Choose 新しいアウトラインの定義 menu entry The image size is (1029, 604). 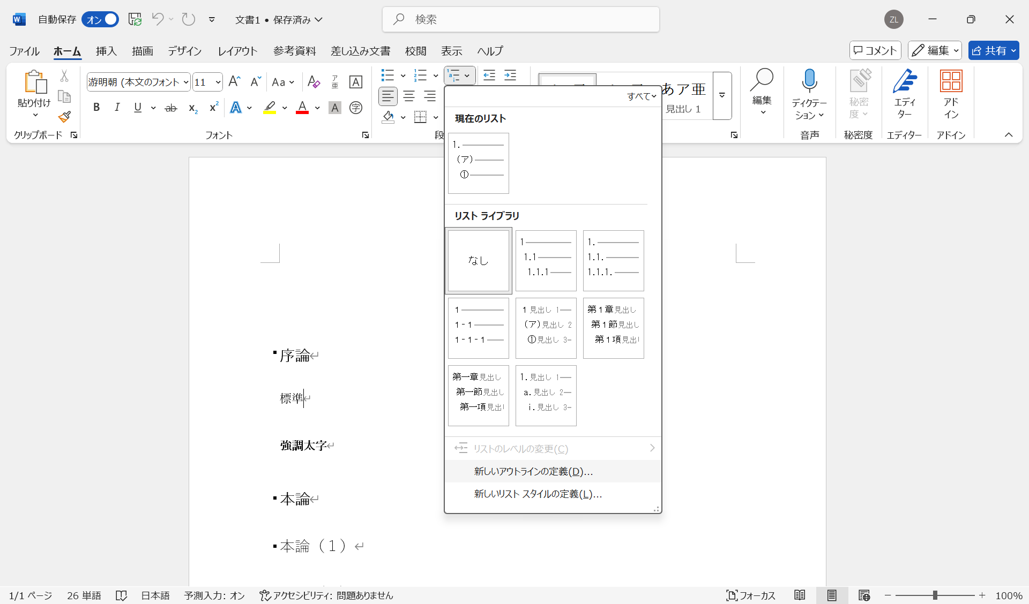point(533,471)
